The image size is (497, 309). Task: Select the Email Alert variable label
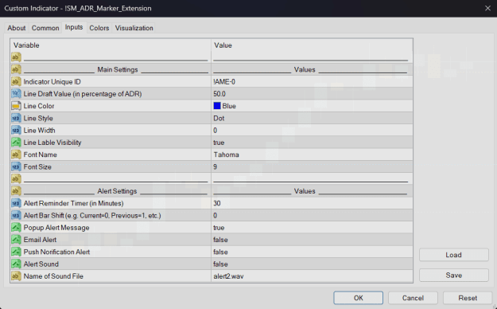40,240
